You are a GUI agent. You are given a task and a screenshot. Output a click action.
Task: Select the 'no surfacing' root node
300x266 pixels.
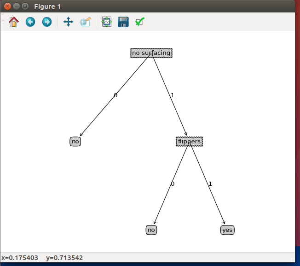(151, 53)
